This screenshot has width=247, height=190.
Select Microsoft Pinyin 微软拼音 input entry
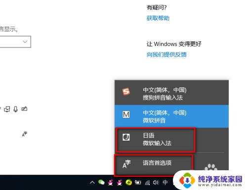(x=171, y=116)
